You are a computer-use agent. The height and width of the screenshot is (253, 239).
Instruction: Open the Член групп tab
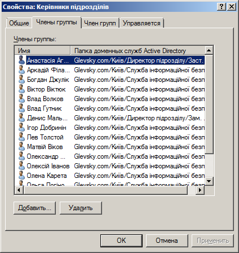click(x=100, y=23)
